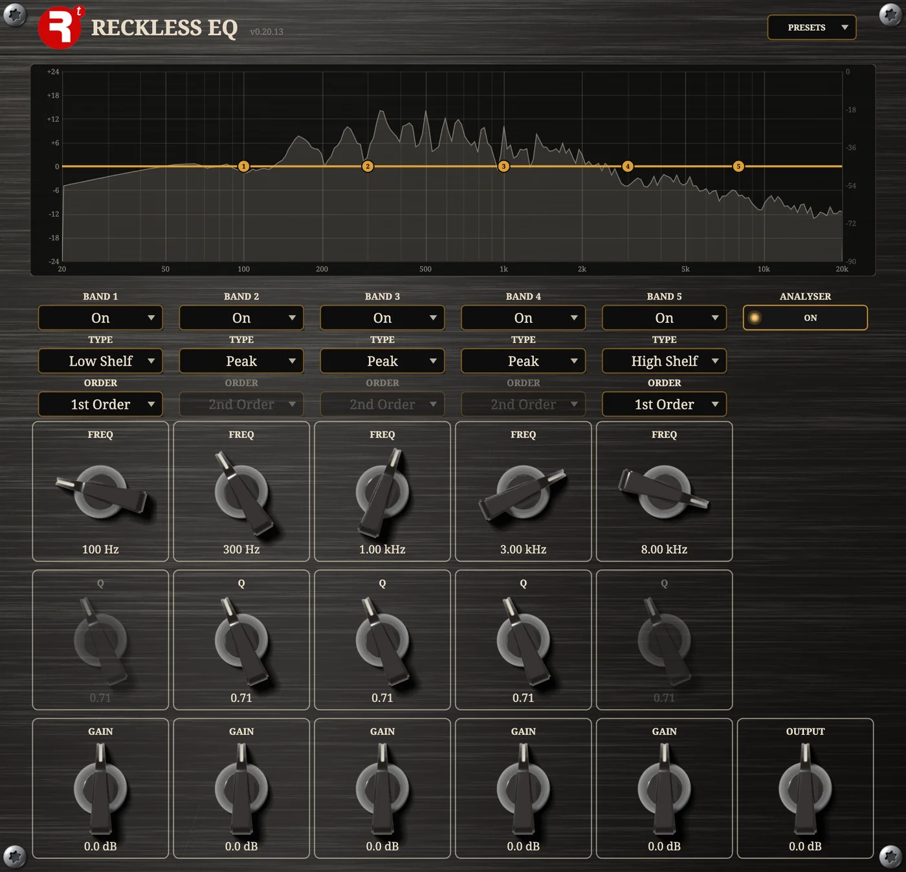This screenshot has width=906, height=872.
Task: Toggle the Analyser ON button
Action: click(x=805, y=318)
